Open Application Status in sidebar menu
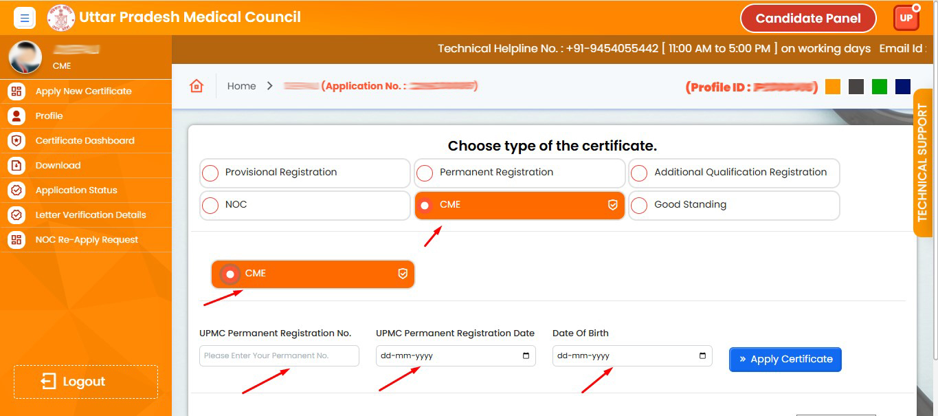This screenshot has height=416, width=938. [x=76, y=190]
